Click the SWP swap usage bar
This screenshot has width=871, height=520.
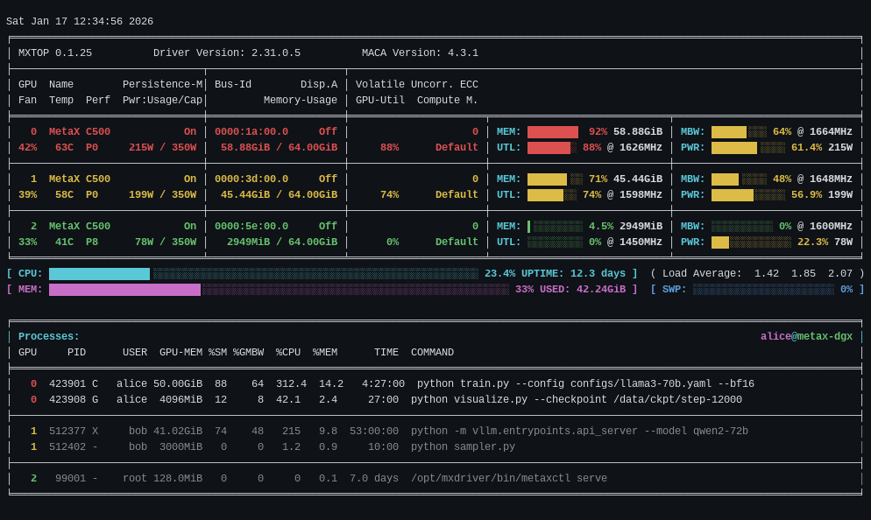coord(763,289)
